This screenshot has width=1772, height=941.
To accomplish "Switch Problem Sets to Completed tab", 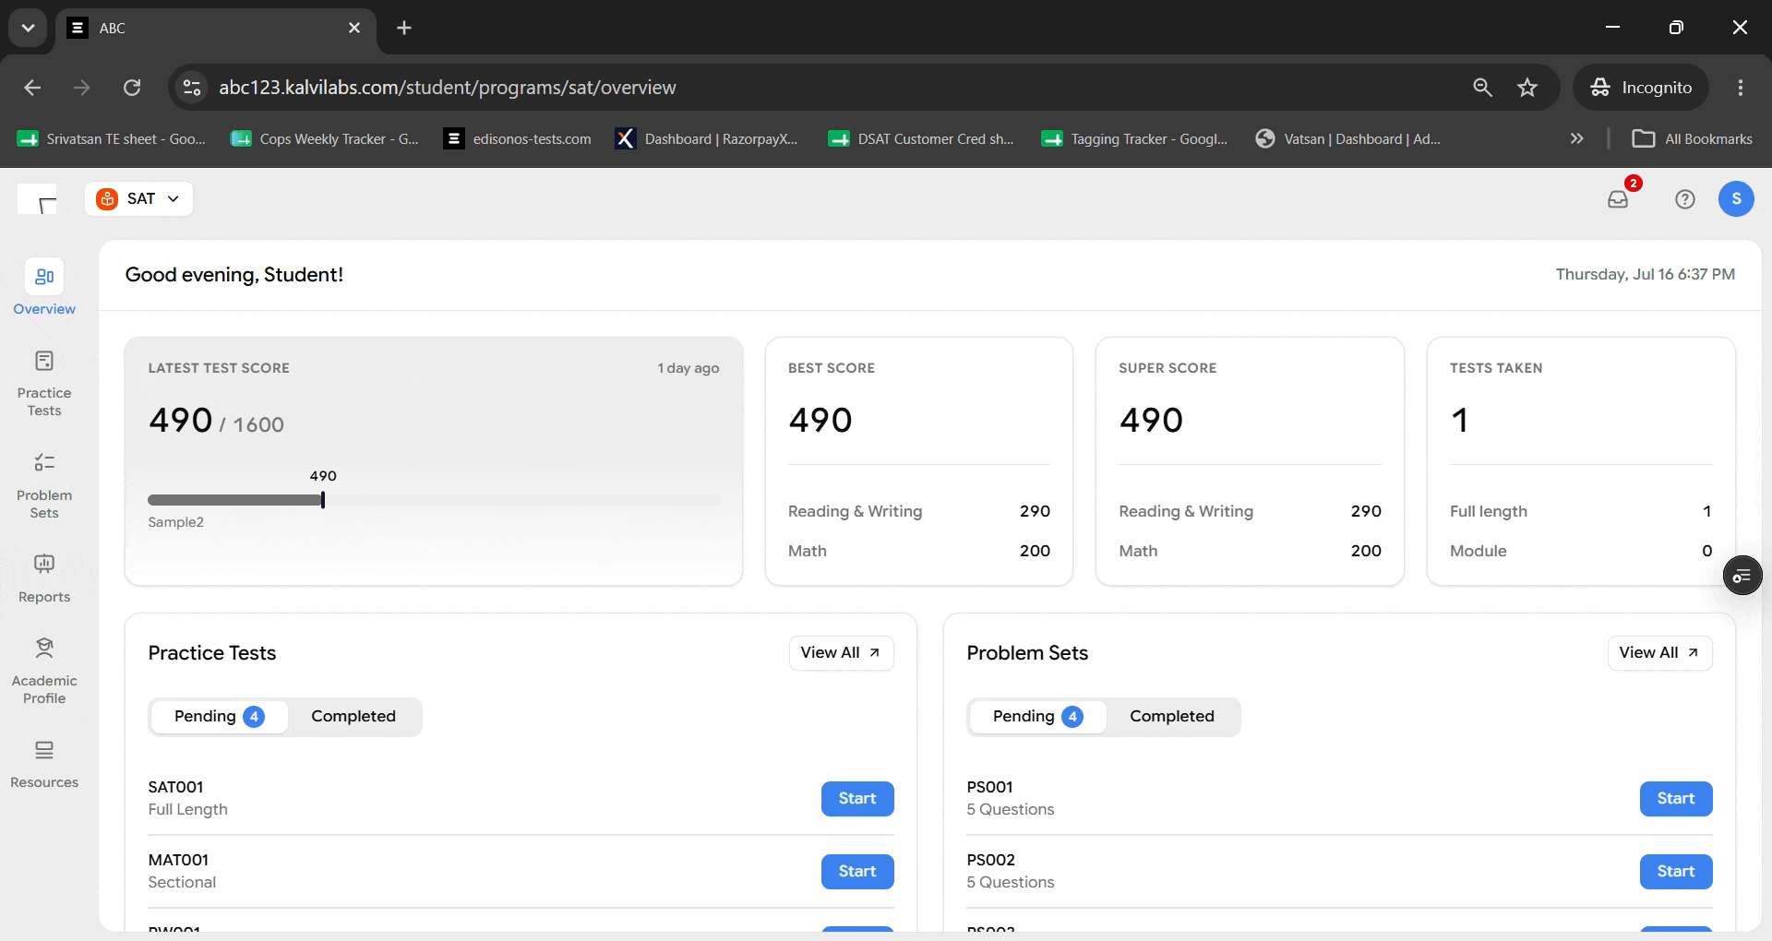I will (1172, 717).
